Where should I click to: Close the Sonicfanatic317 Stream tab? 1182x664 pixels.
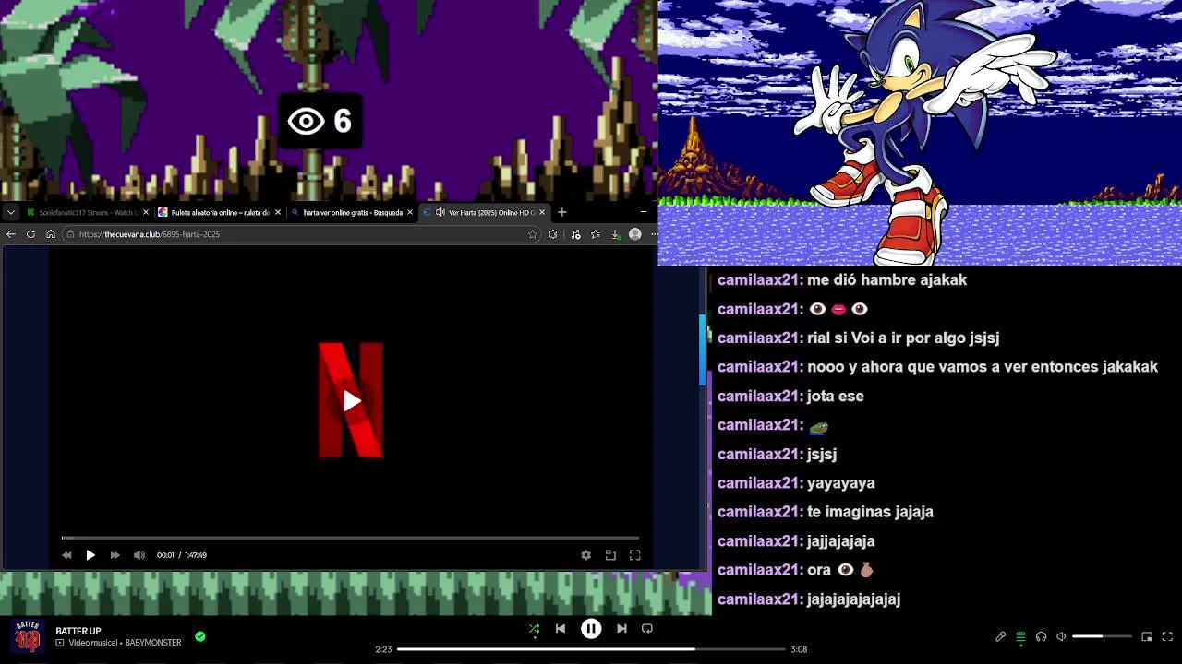146,212
